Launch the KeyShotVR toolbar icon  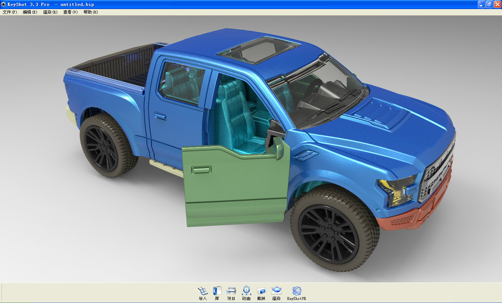pyautogui.click(x=297, y=291)
